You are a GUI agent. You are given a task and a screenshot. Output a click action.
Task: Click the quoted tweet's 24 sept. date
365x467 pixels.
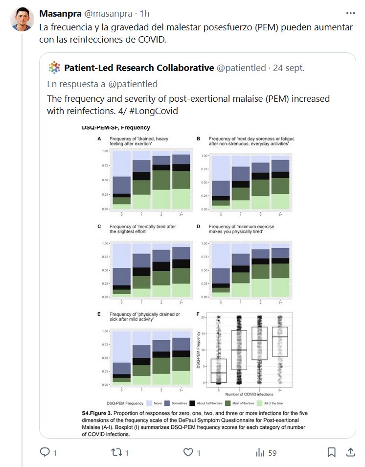coord(289,68)
